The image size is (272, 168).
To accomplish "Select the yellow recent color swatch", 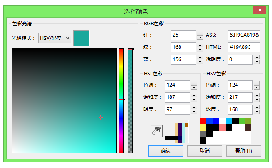I will 203,128.
